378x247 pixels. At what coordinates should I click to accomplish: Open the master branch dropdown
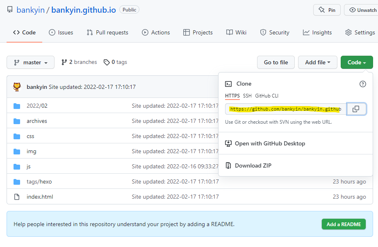[30, 62]
